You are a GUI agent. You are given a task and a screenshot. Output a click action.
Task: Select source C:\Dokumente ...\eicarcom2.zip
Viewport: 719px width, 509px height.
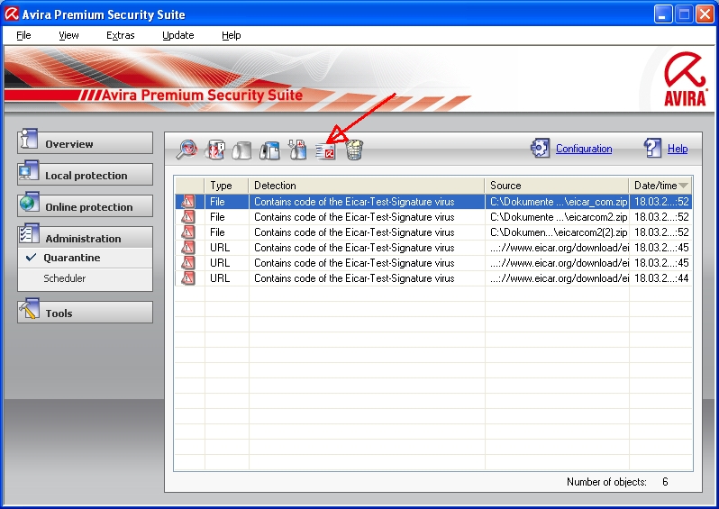click(x=559, y=217)
